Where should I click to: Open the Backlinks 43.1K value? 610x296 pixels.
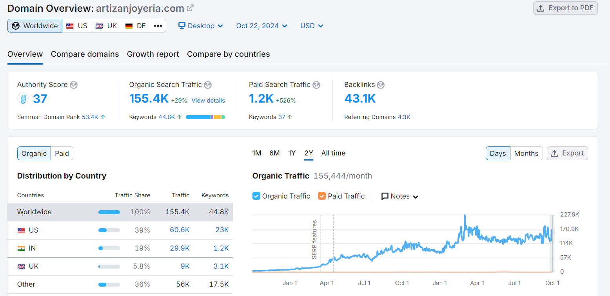[360, 99]
